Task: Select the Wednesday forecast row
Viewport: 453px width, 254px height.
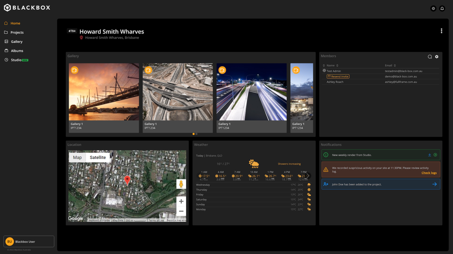Action: [253, 185]
